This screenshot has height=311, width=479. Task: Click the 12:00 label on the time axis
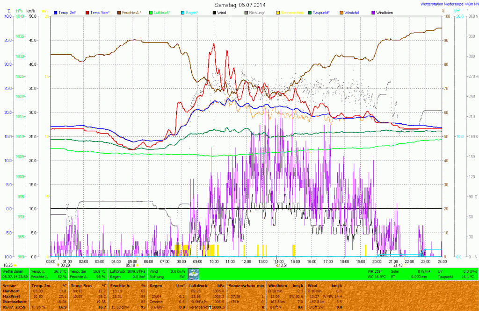[247, 262]
